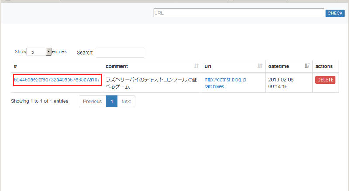Click the 'Showing 1 to 1 of 1 entries' text
The width and height of the screenshot is (349, 191).
(40, 101)
